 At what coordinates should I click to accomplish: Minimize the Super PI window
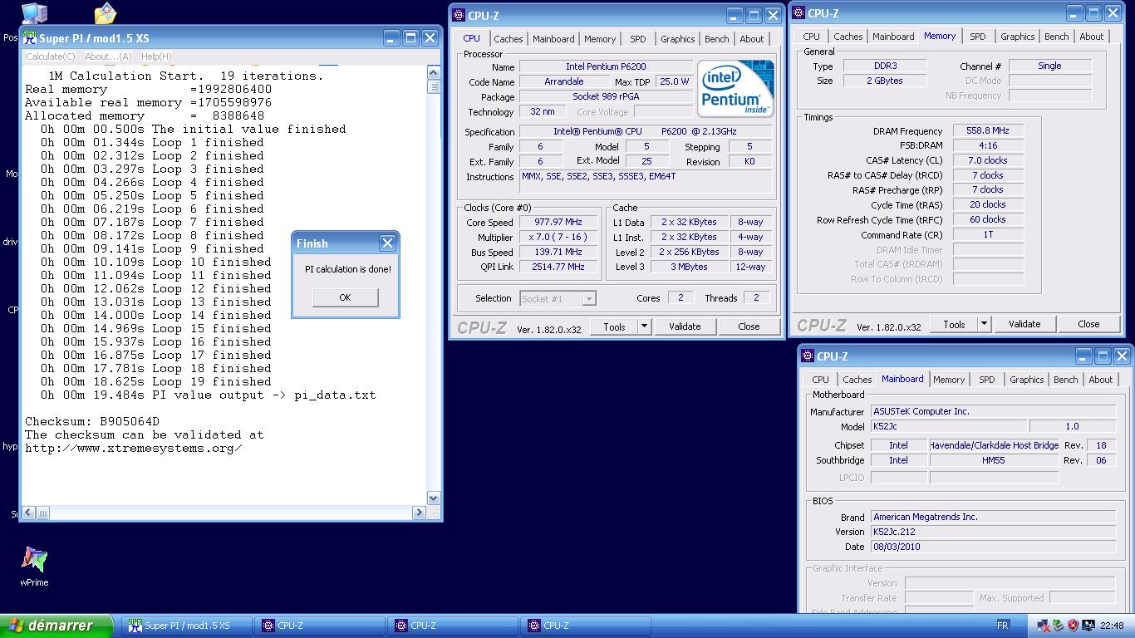(391, 37)
